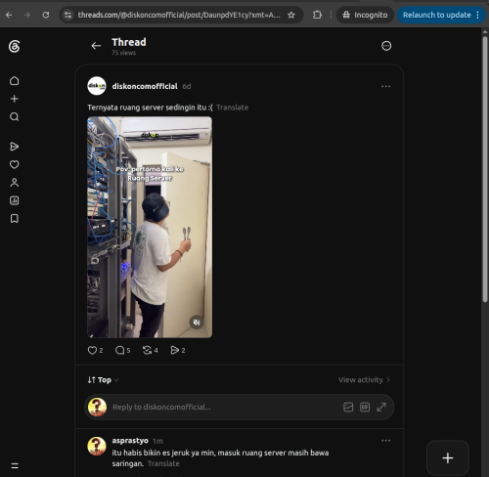Reload the page using the browser refresh icon
The height and width of the screenshot is (477, 489).
click(x=46, y=15)
